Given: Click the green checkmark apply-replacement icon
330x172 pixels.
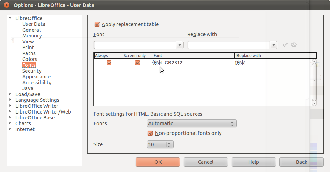Looking at the screenshot, I should click(285, 45).
